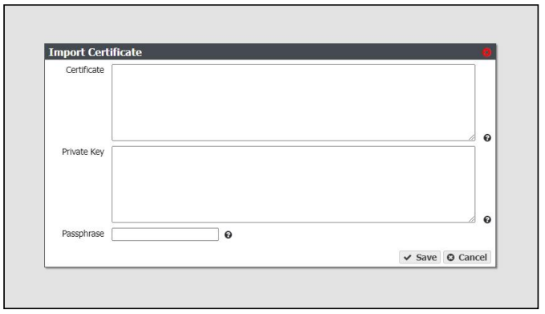
Task: Click the Import Certificate title bar
Action: click(x=270, y=52)
